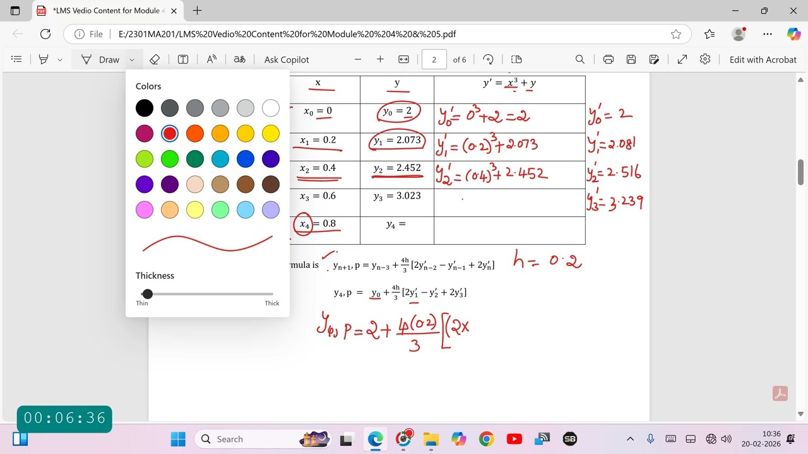The image size is (808, 454).
Task: Open YouTube app in taskbar
Action: [514, 439]
